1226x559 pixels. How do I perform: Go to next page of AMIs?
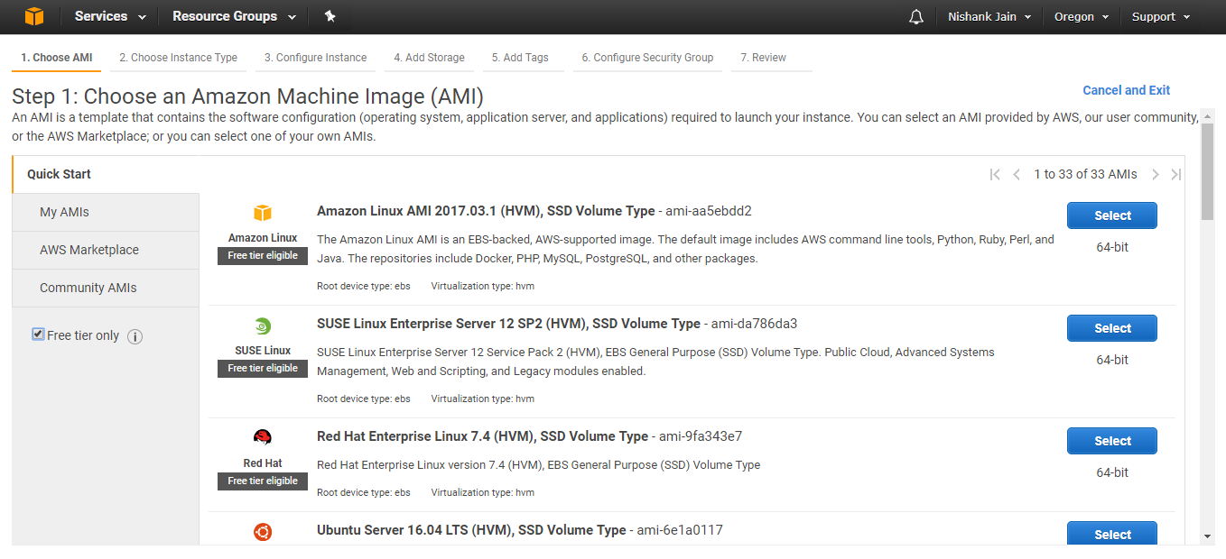[1155, 174]
